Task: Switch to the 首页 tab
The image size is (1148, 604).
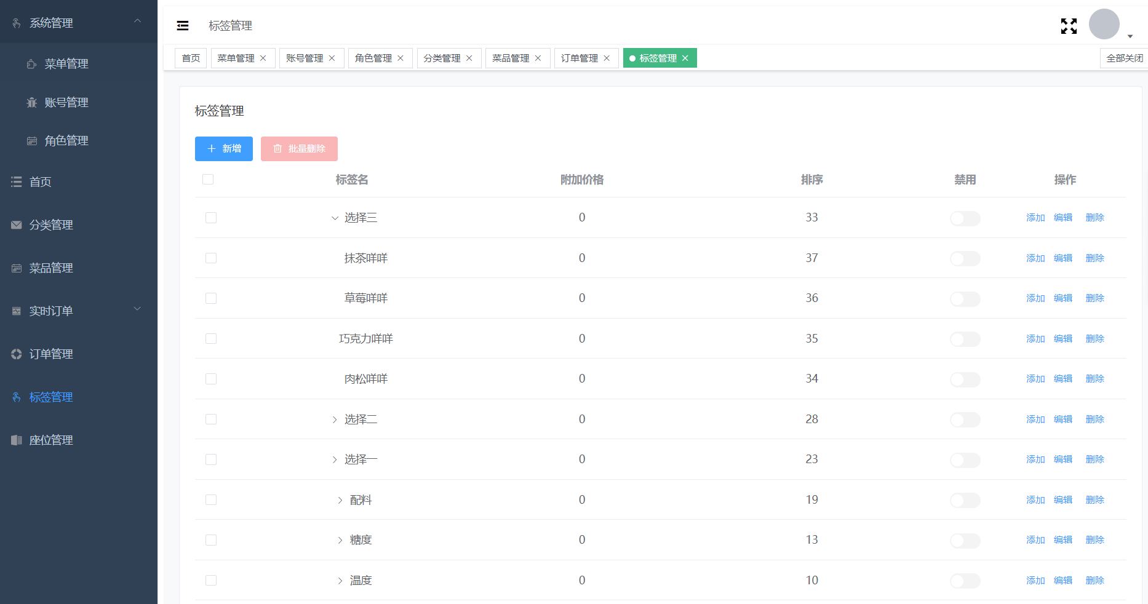Action: coord(191,58)
